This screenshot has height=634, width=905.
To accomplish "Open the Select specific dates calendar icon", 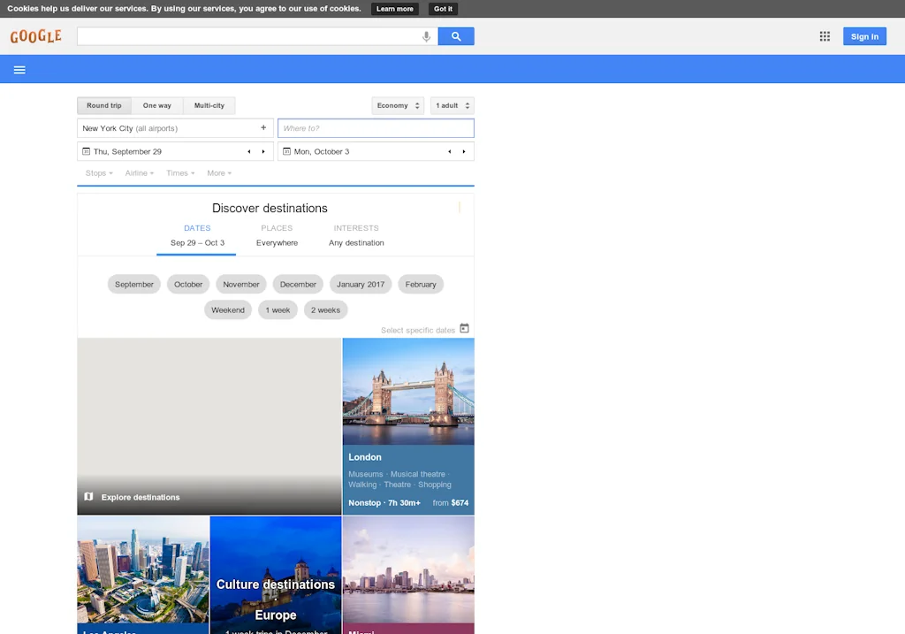I will tap(464, 329).
